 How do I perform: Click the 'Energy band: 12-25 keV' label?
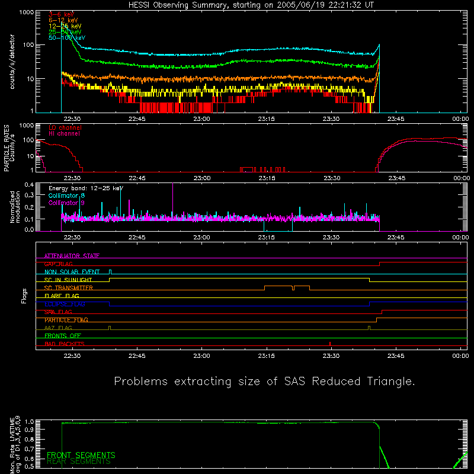point(86,188)
